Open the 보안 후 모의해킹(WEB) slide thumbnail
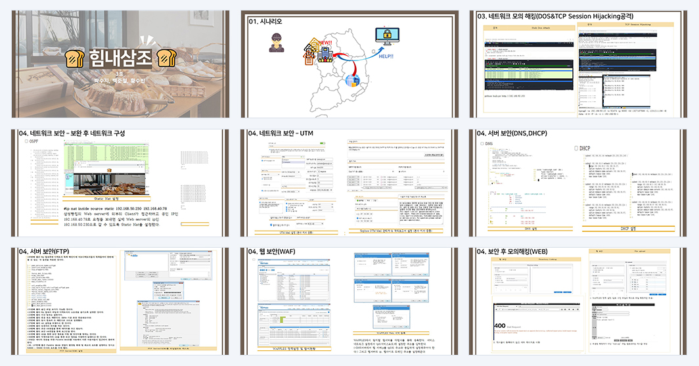 click(x=578, y=302)
